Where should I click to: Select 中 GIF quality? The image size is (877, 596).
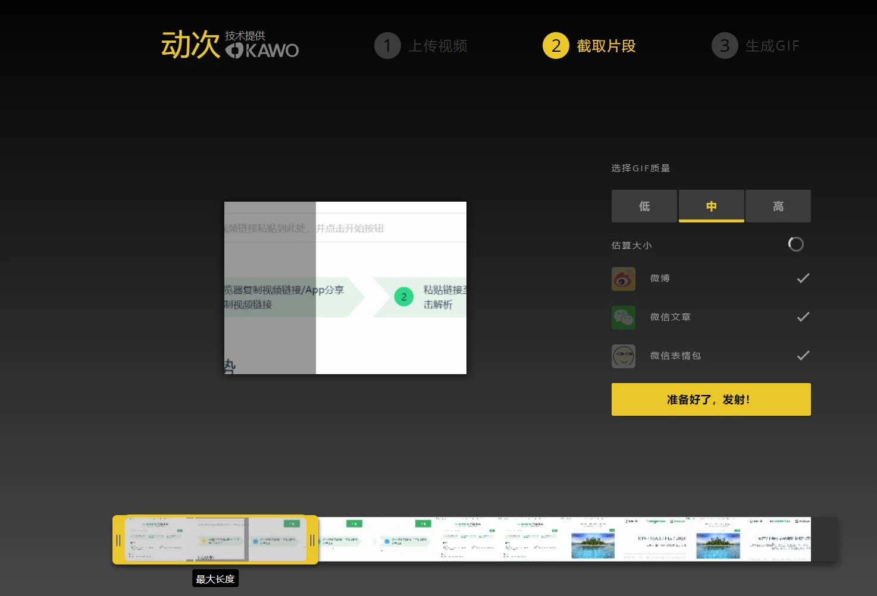(711, 206)
